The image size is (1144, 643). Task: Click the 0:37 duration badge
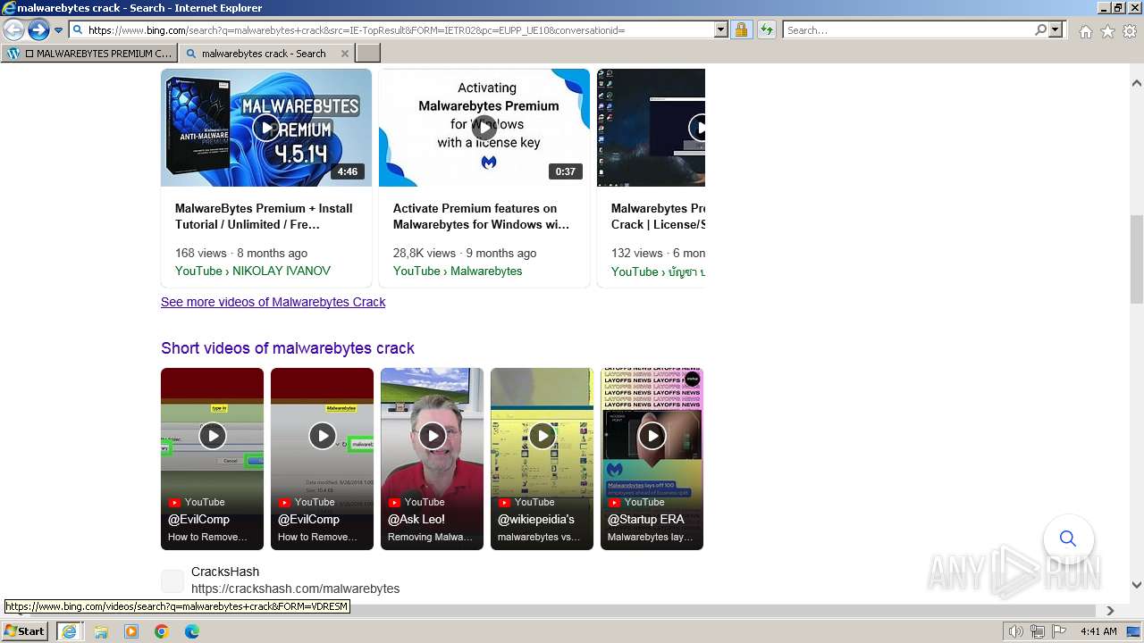566,171
